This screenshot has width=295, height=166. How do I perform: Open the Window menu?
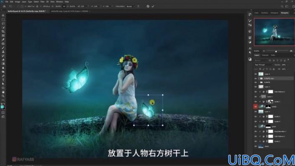click(x=59, y=2)
